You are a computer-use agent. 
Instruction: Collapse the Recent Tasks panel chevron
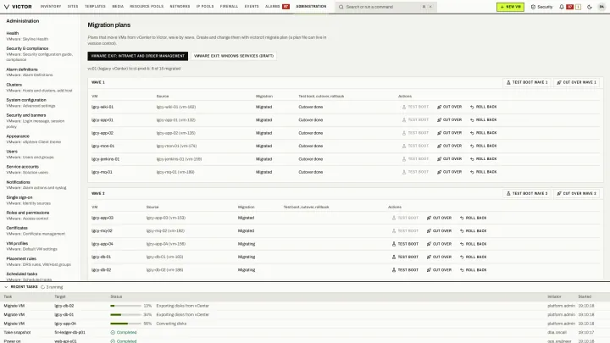[6, 287]
